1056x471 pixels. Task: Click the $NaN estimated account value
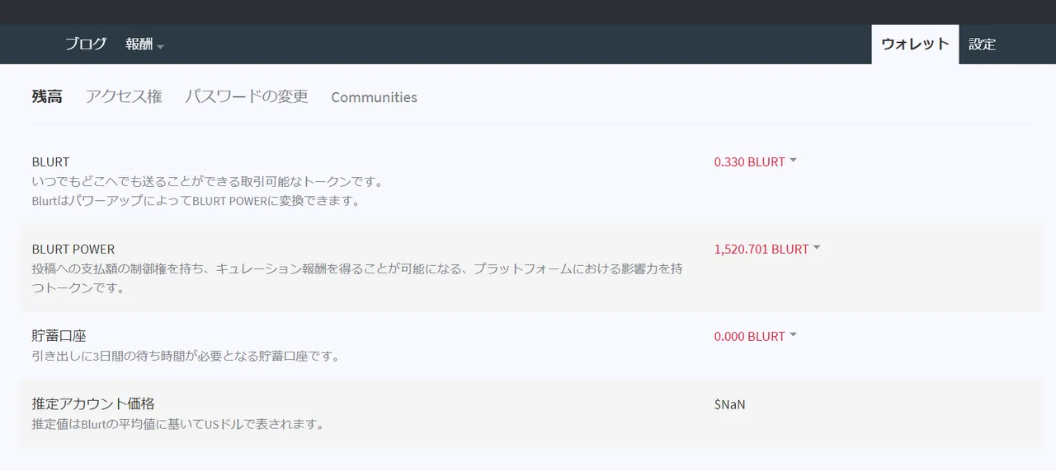point(730,404)
